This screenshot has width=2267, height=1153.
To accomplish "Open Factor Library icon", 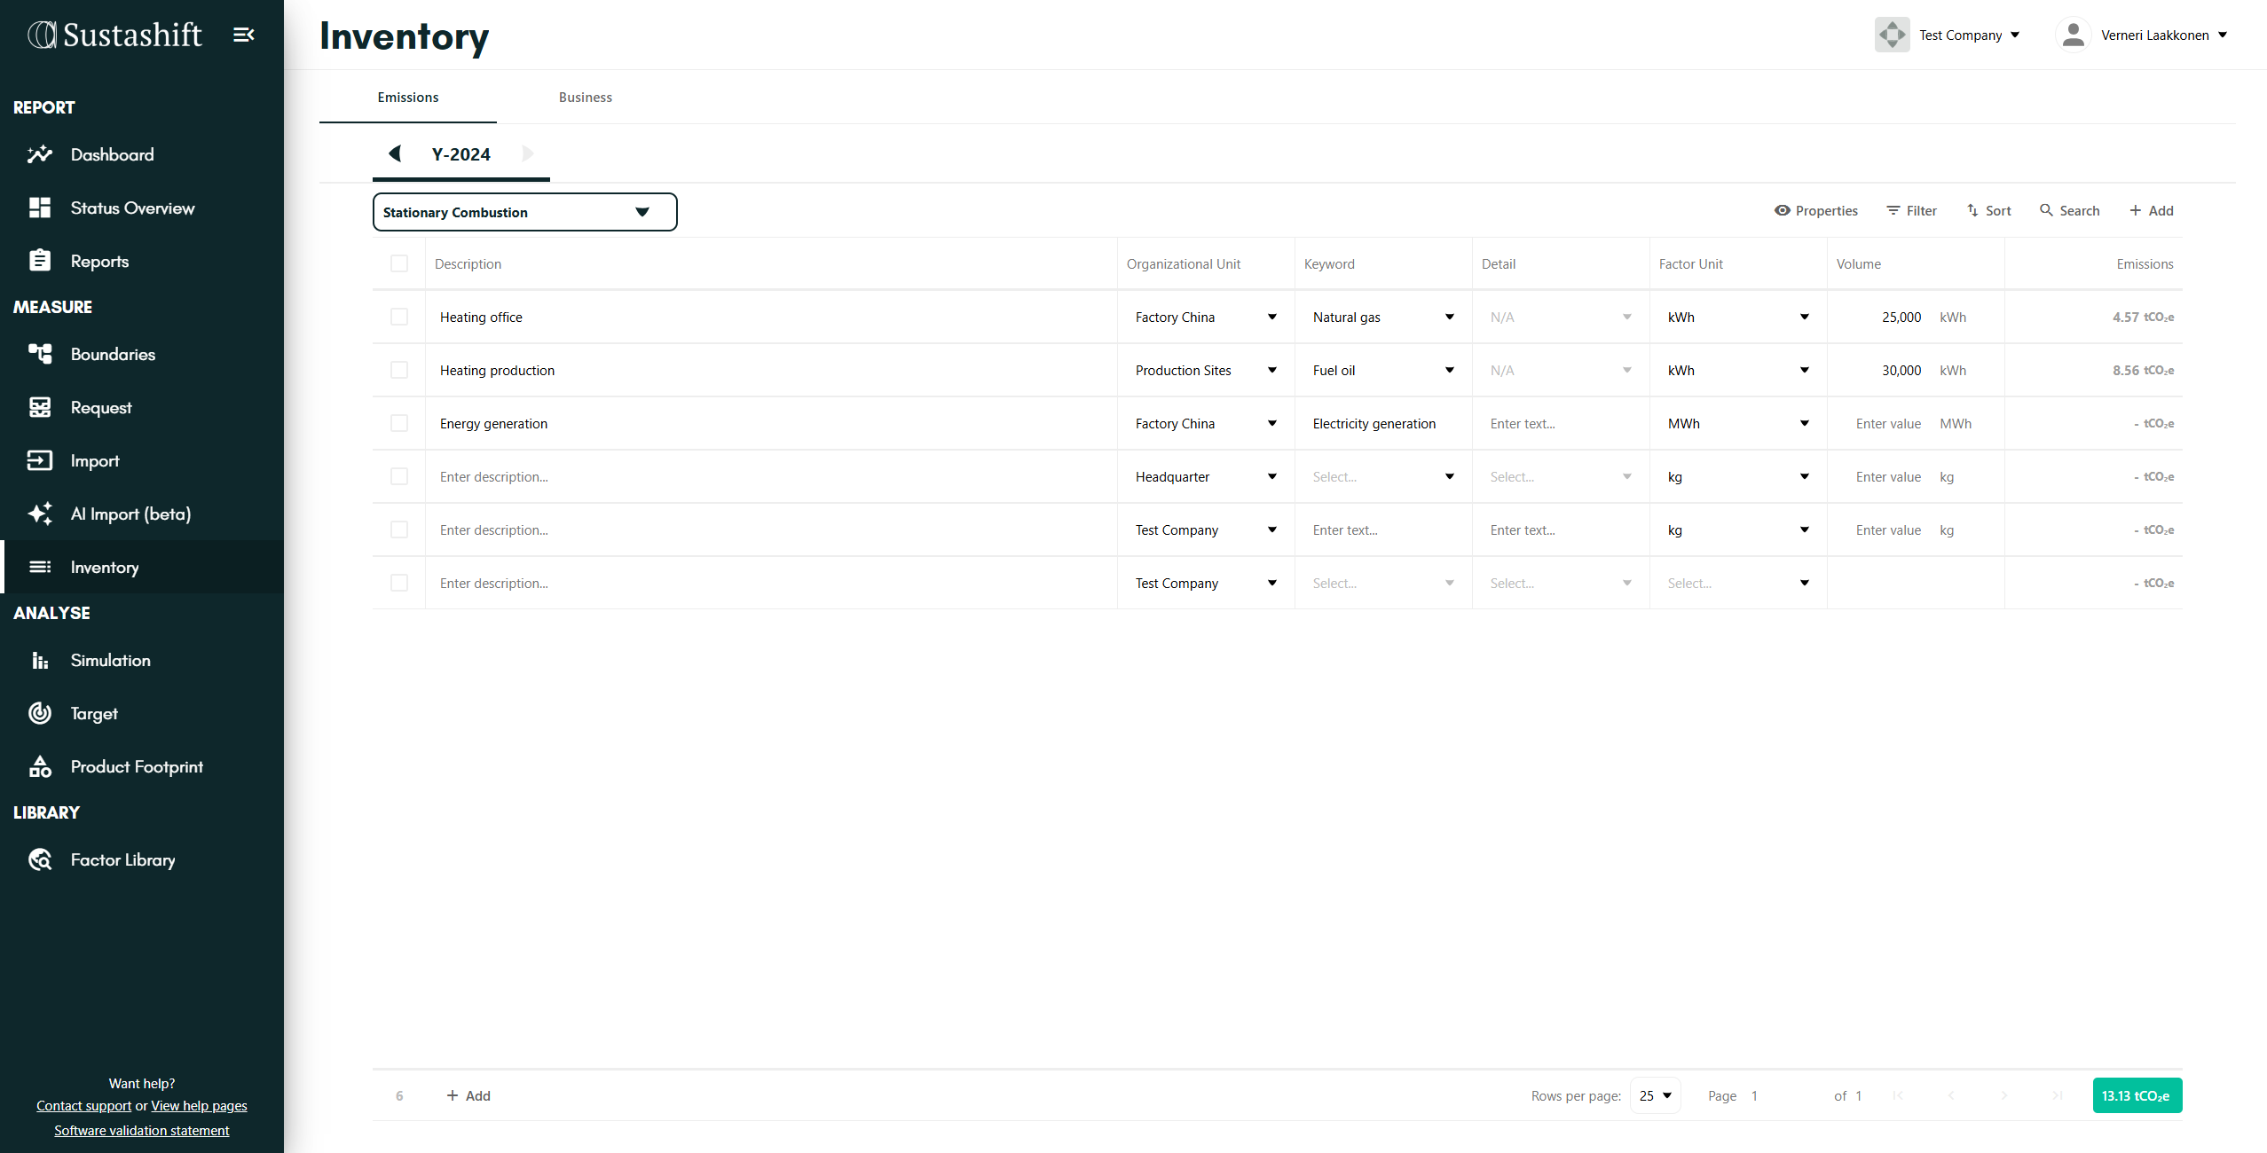I will (40, 859).
